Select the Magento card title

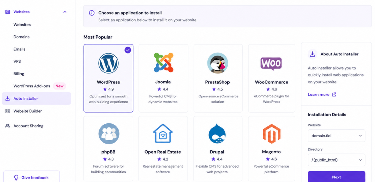point(271,152)
